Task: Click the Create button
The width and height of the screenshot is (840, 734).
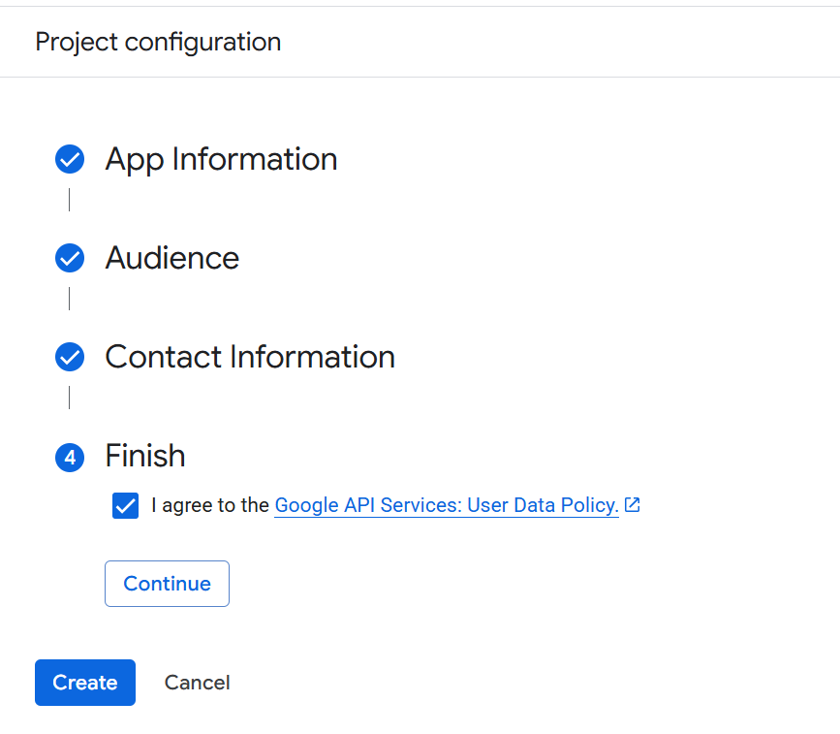Action: (x=84, y=683)
